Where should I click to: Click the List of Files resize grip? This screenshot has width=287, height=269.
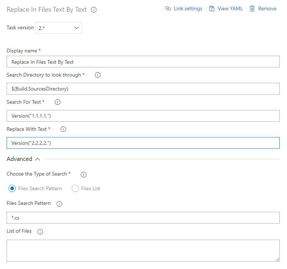[x=277, y=259]
